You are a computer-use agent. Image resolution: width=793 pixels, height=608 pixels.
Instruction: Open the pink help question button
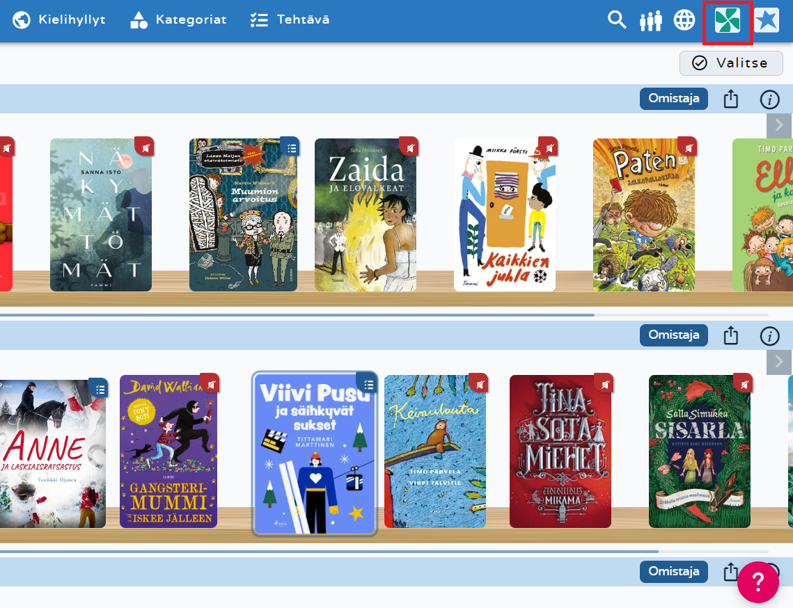pos(758,582)
